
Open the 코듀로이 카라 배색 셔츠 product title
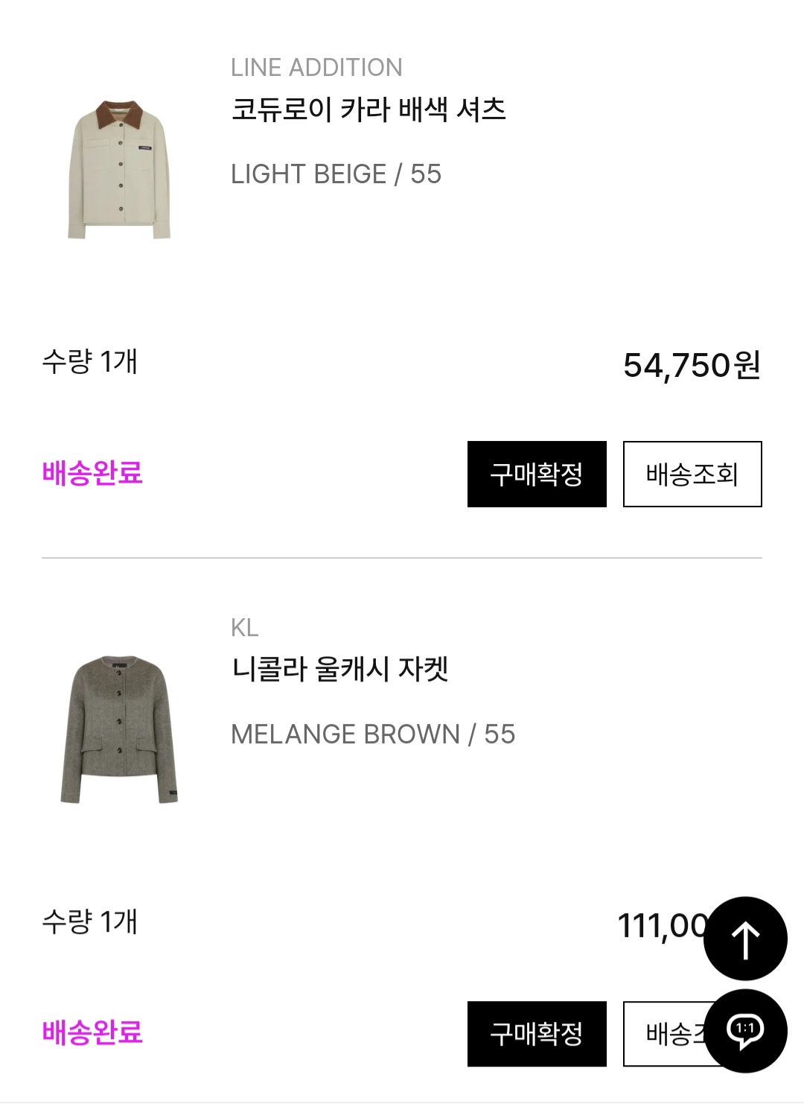coord(368,109)
